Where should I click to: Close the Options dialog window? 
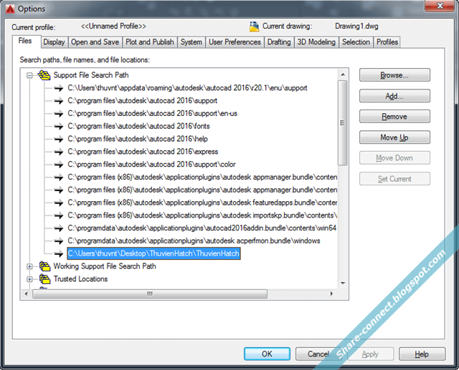click(440, 6)
